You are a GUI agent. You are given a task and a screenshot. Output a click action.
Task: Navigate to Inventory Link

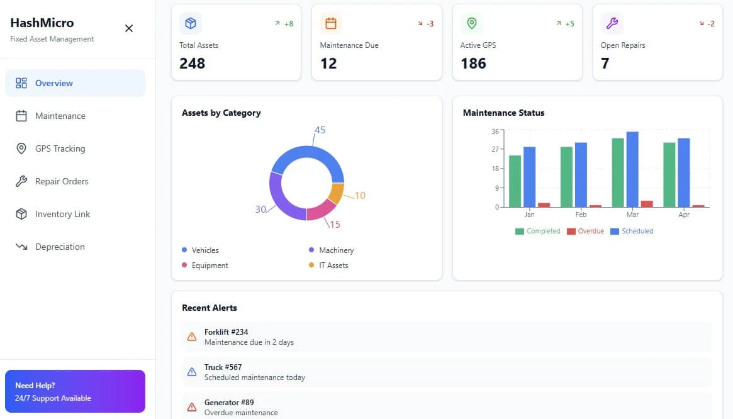pos(76,214)
